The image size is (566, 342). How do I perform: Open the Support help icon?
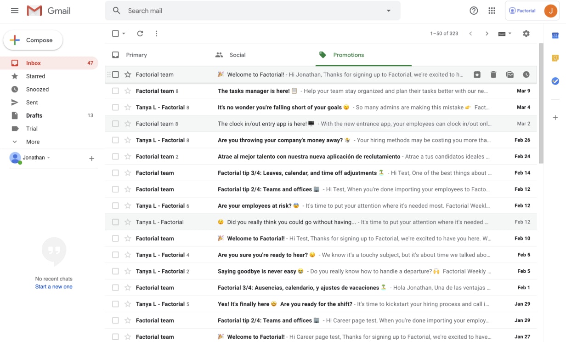474,11
